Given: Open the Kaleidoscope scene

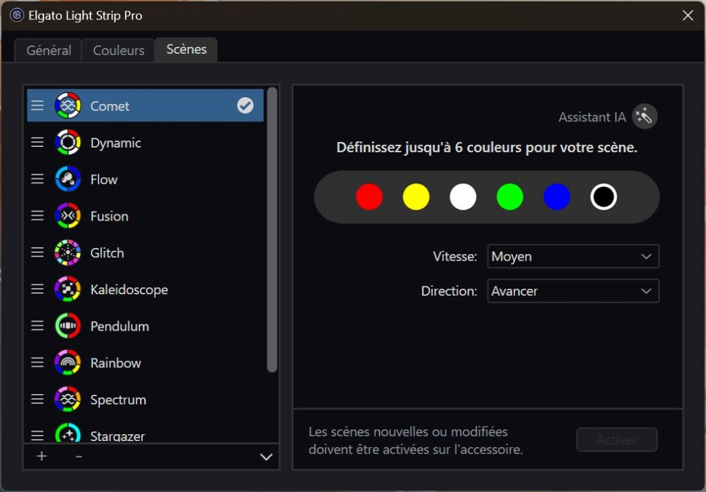Looking at the screenshot, I should (128, 289).
